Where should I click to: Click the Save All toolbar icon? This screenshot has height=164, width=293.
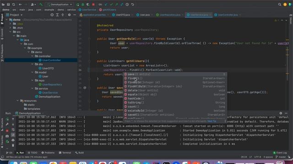click(8, 5)
